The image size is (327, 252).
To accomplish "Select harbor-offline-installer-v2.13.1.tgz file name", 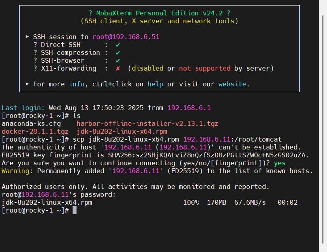I will click(x=147, y=123).
